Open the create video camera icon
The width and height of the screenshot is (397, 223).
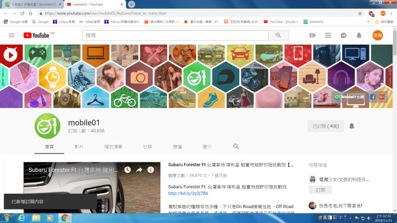(x=312, y=35)
